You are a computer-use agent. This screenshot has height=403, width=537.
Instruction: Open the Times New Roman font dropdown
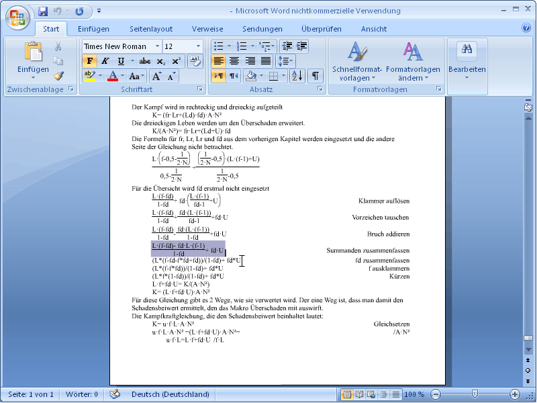click(157, 46)
